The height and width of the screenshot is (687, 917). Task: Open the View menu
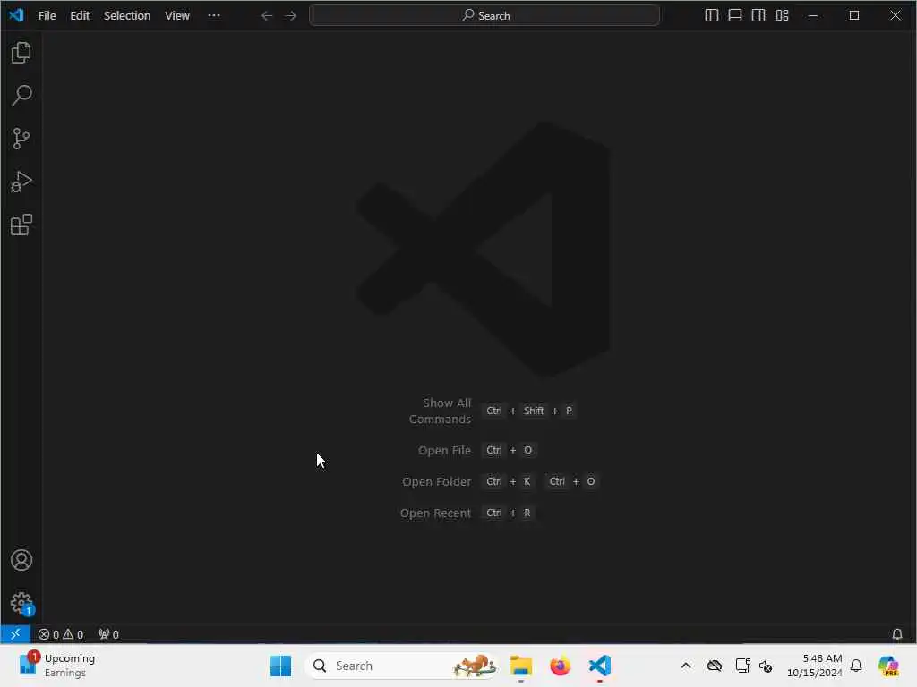coord(177,16)
